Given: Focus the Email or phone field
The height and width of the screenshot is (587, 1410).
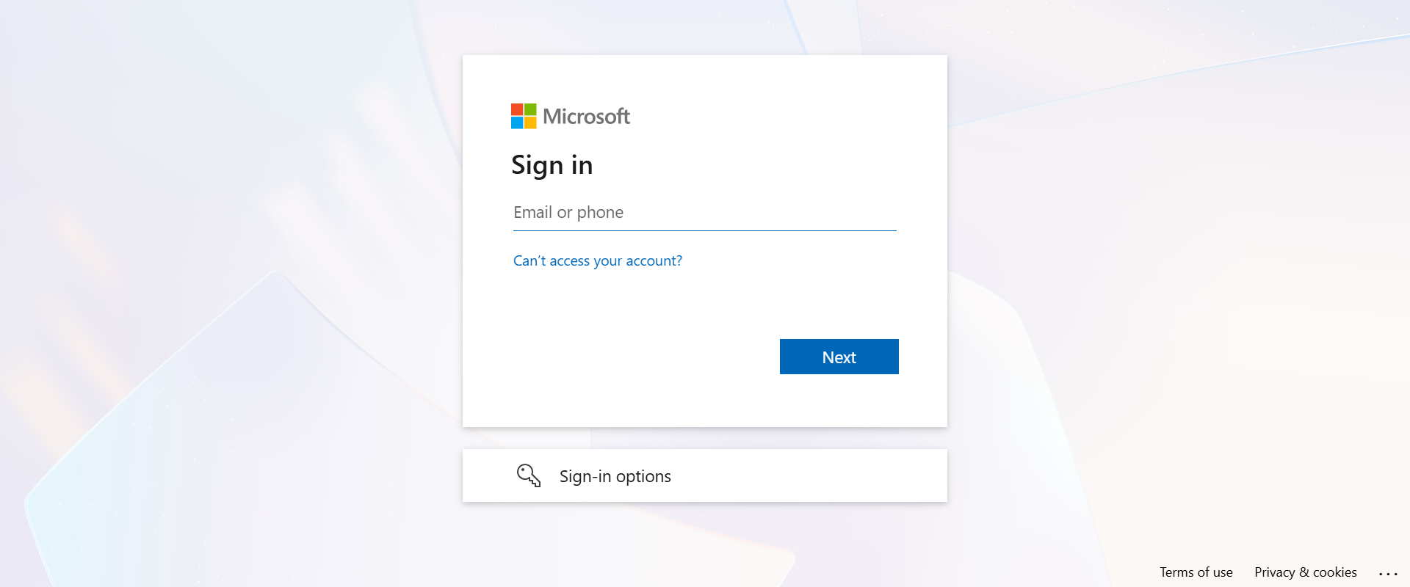Looking at the screenshot, I should click(x=705, y=213).
